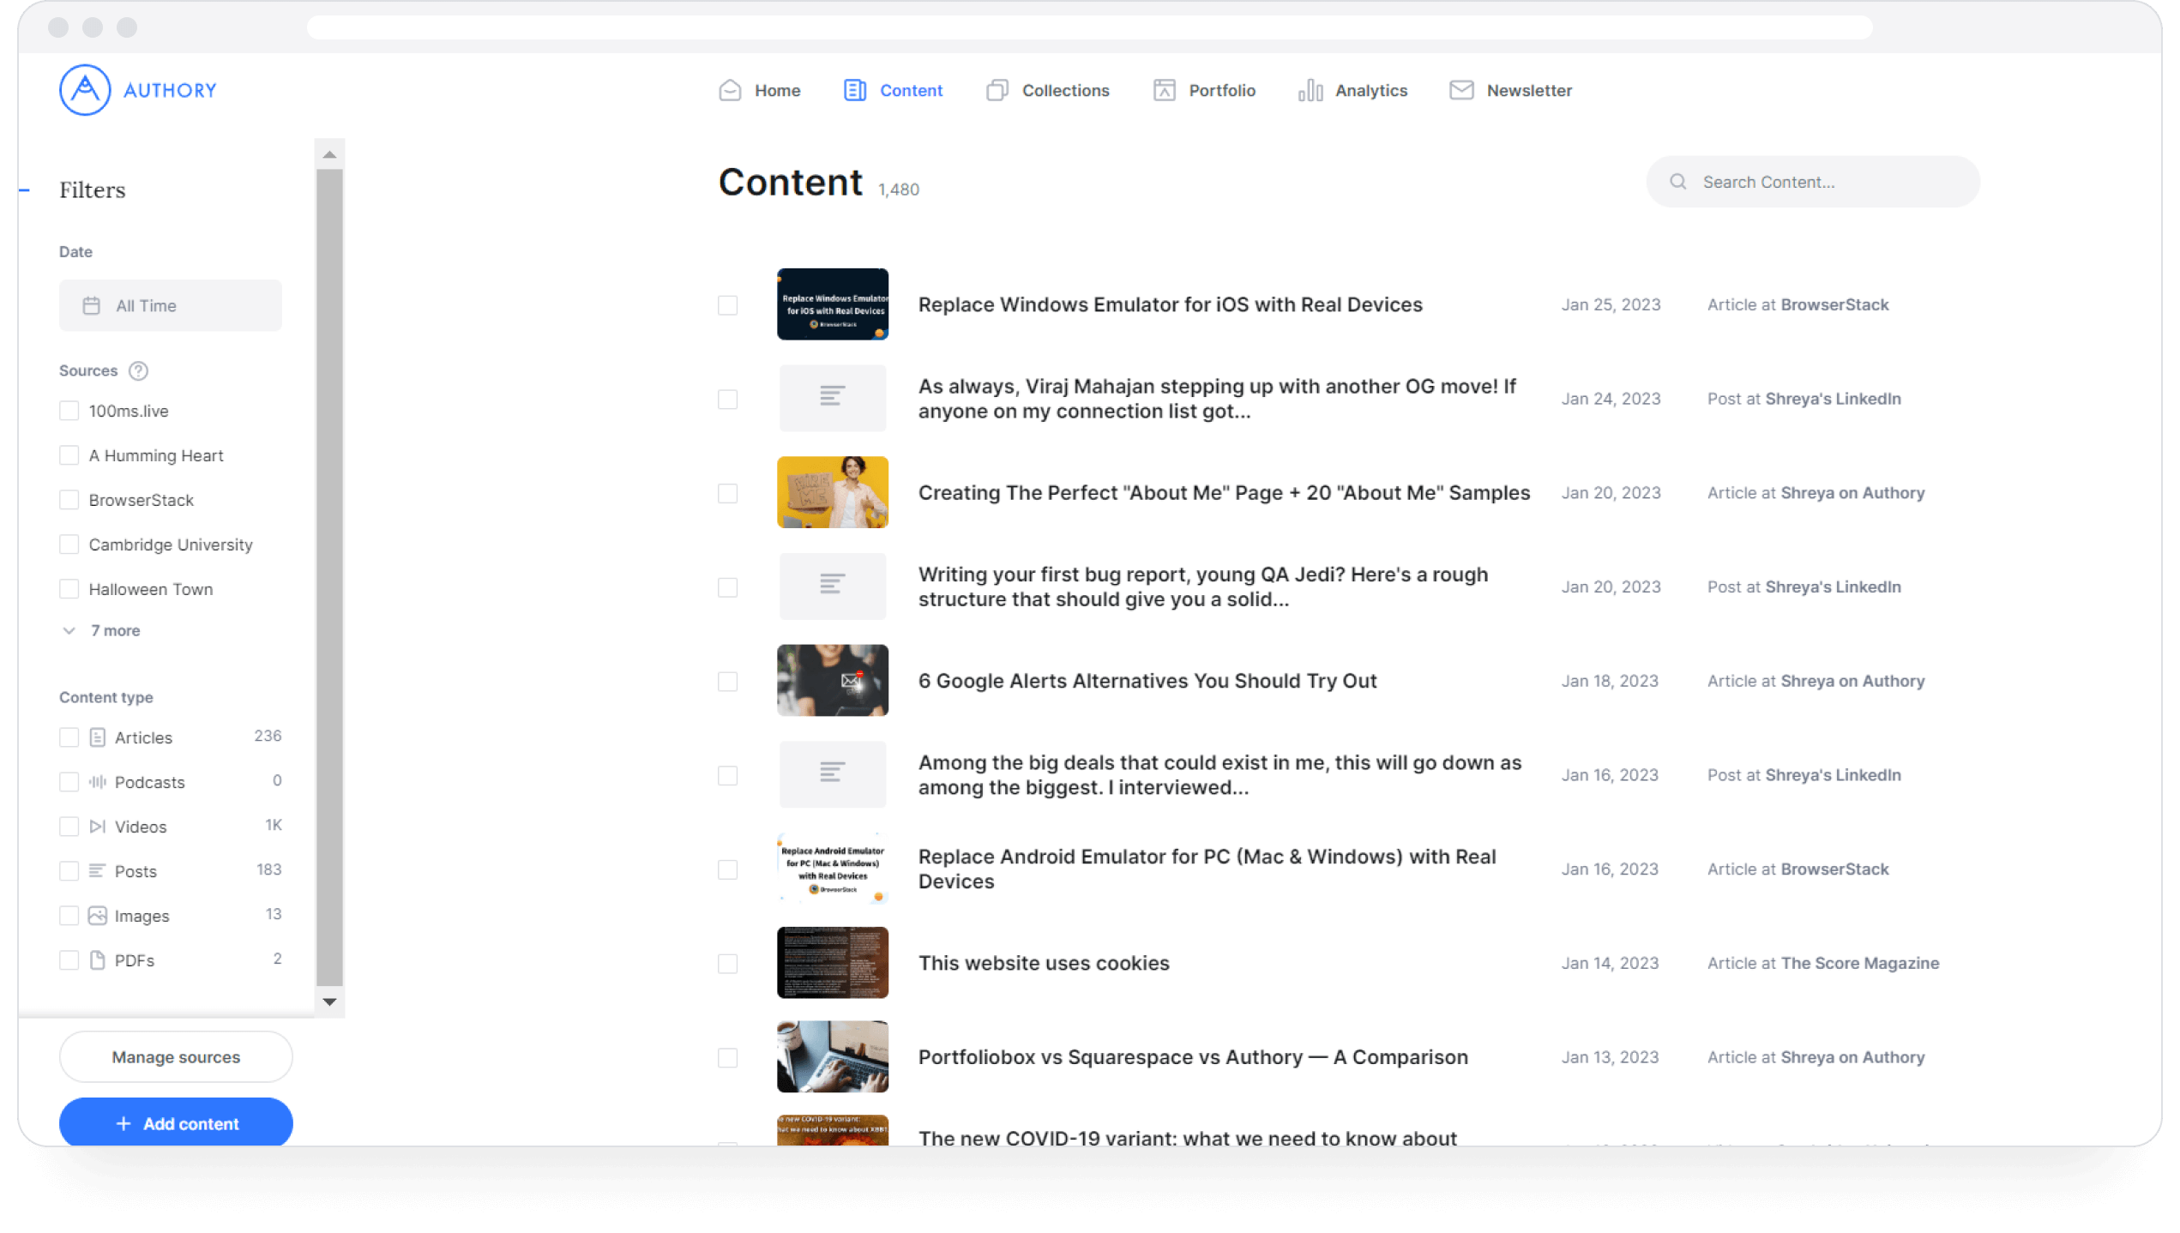
Task: Click the Podcasts waveform icon
Action: 97,782
